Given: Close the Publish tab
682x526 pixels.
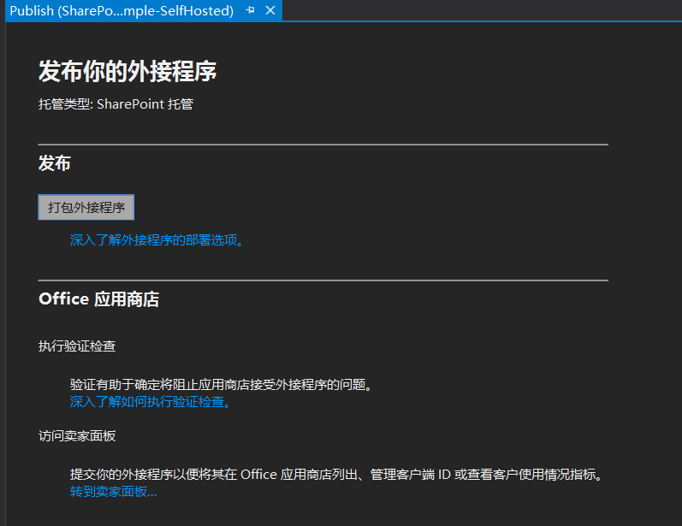Looking at the screenshot, I should point(270,10).
